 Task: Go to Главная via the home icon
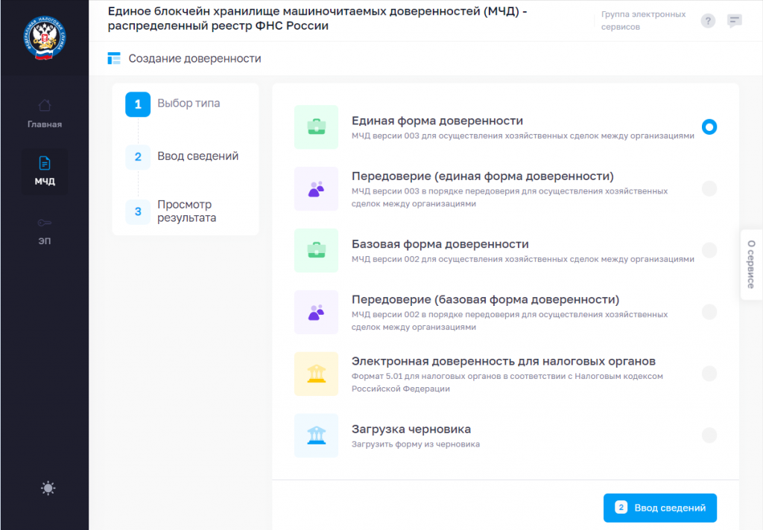pos(45,113)
